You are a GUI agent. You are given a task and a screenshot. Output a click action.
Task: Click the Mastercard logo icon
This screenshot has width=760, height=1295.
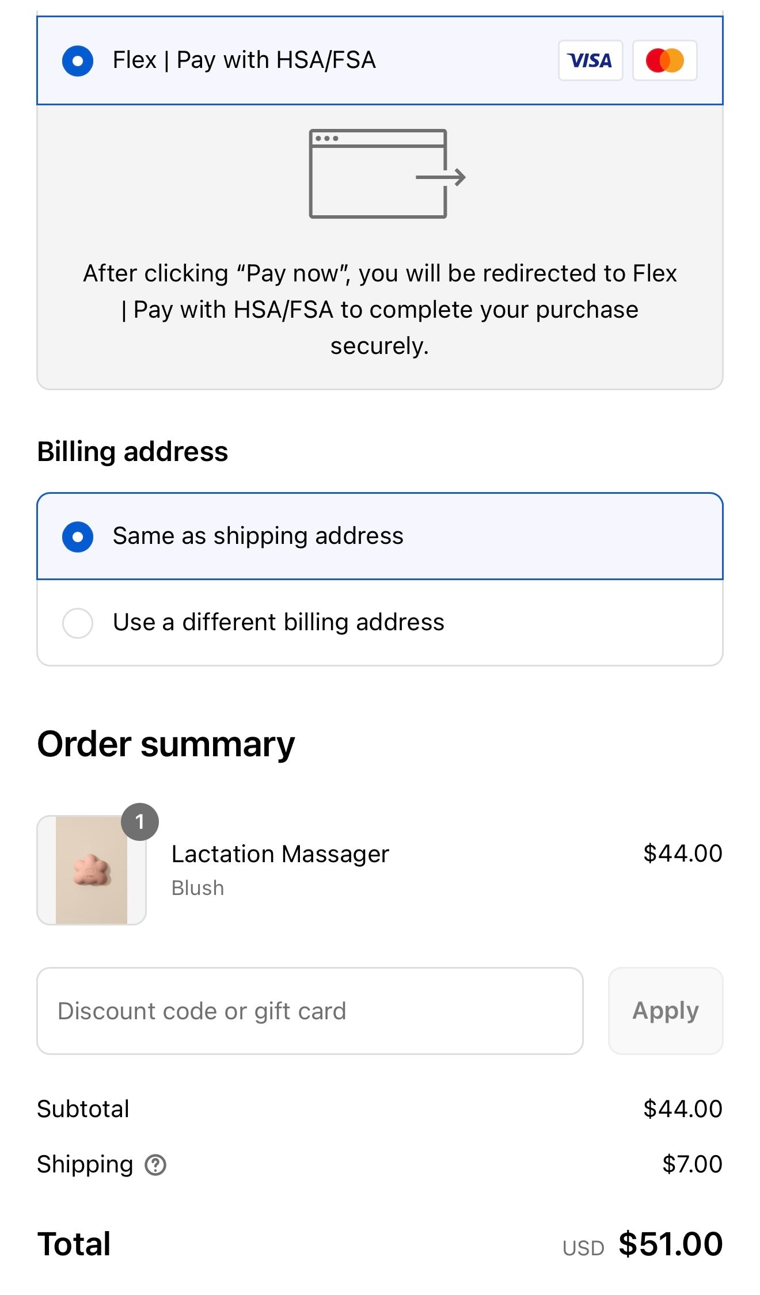tap(664, 60)
